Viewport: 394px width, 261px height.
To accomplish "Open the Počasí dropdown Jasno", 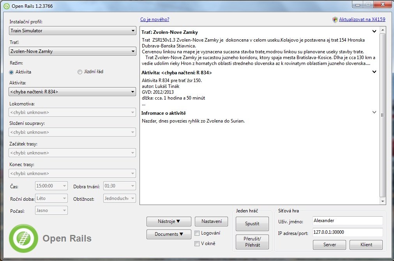I will 51,210.
